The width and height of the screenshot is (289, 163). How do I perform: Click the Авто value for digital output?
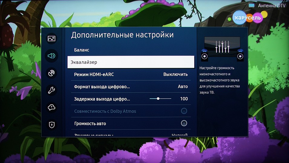tap(183, 86)
